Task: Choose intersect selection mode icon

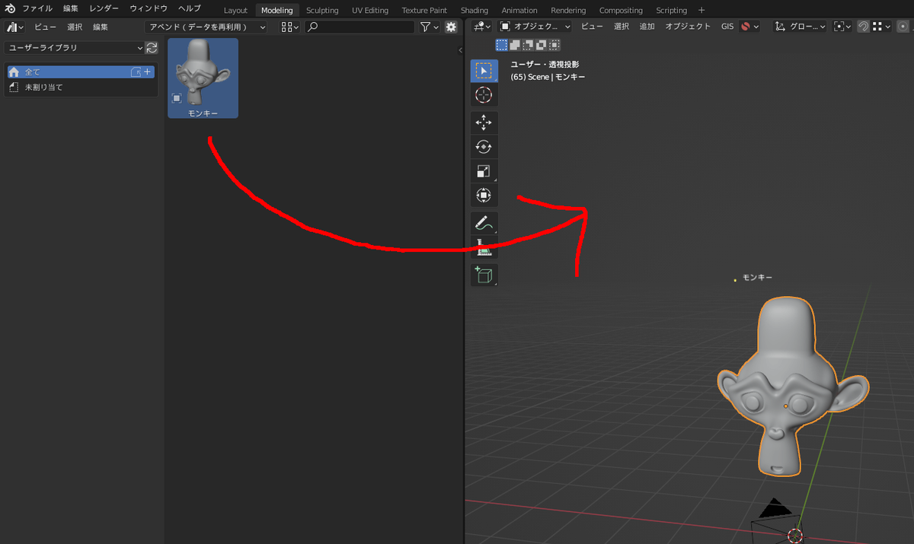Action: [554, 45]
